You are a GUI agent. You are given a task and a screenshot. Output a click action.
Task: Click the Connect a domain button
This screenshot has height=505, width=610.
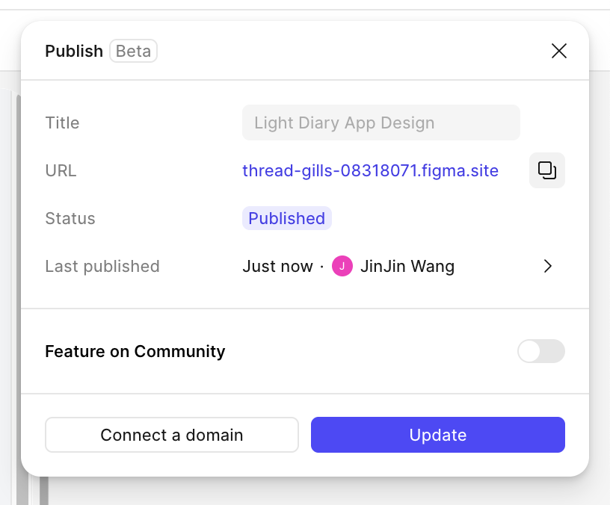point(172,435)
